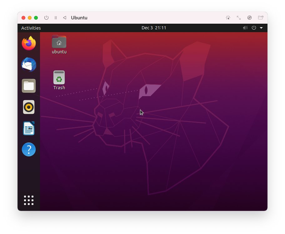The image size is (285, 234).
Task: Click the restart triangle icon in VM toolbar
Action: click(x=64, y=17)
